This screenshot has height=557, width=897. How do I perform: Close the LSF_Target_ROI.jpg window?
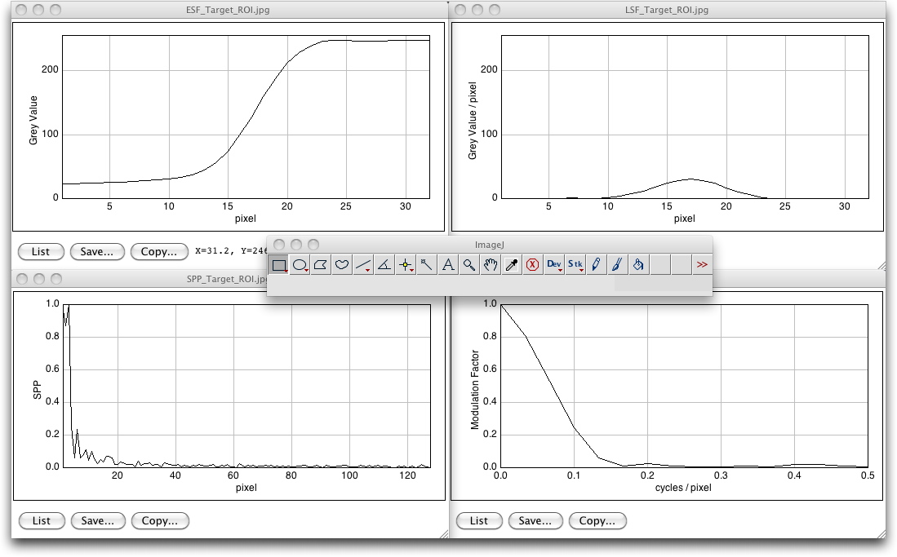click(460, 10)
